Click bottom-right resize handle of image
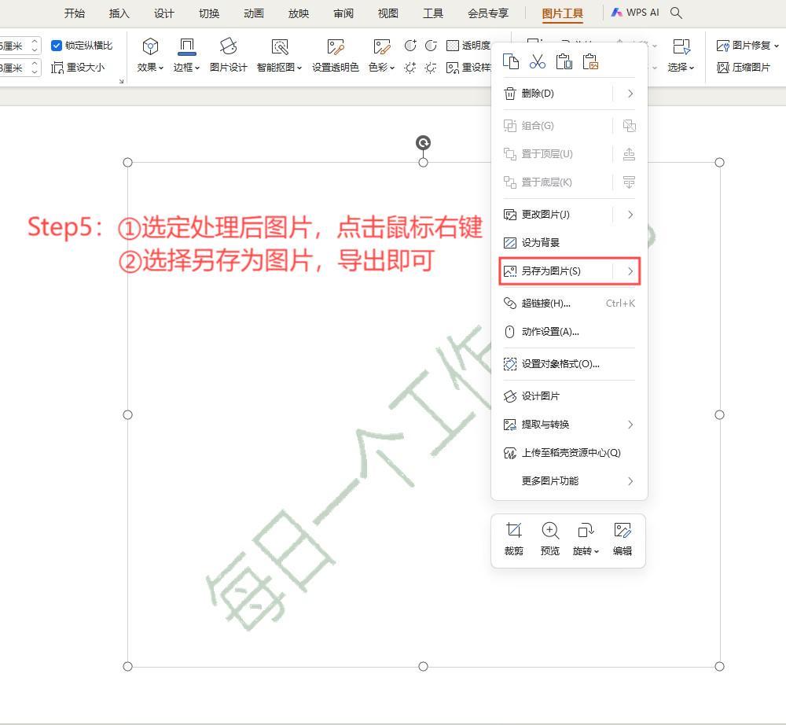The width and height of the screenshot is (786, 725). [719, 666]
